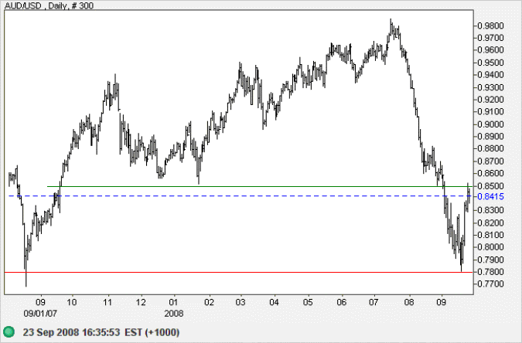Click the 0.7900 price axis label
The image size is (522, 343).
pos(490,260)
